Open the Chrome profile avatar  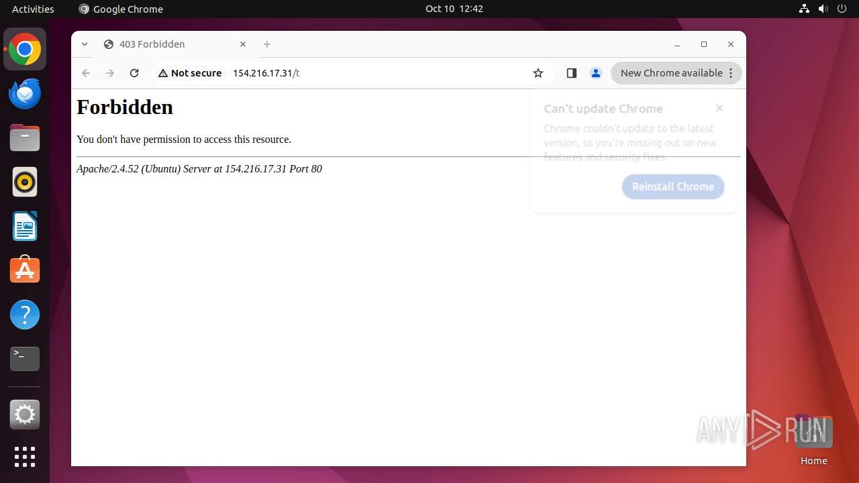pyautogui.click(x=595, y=73)
